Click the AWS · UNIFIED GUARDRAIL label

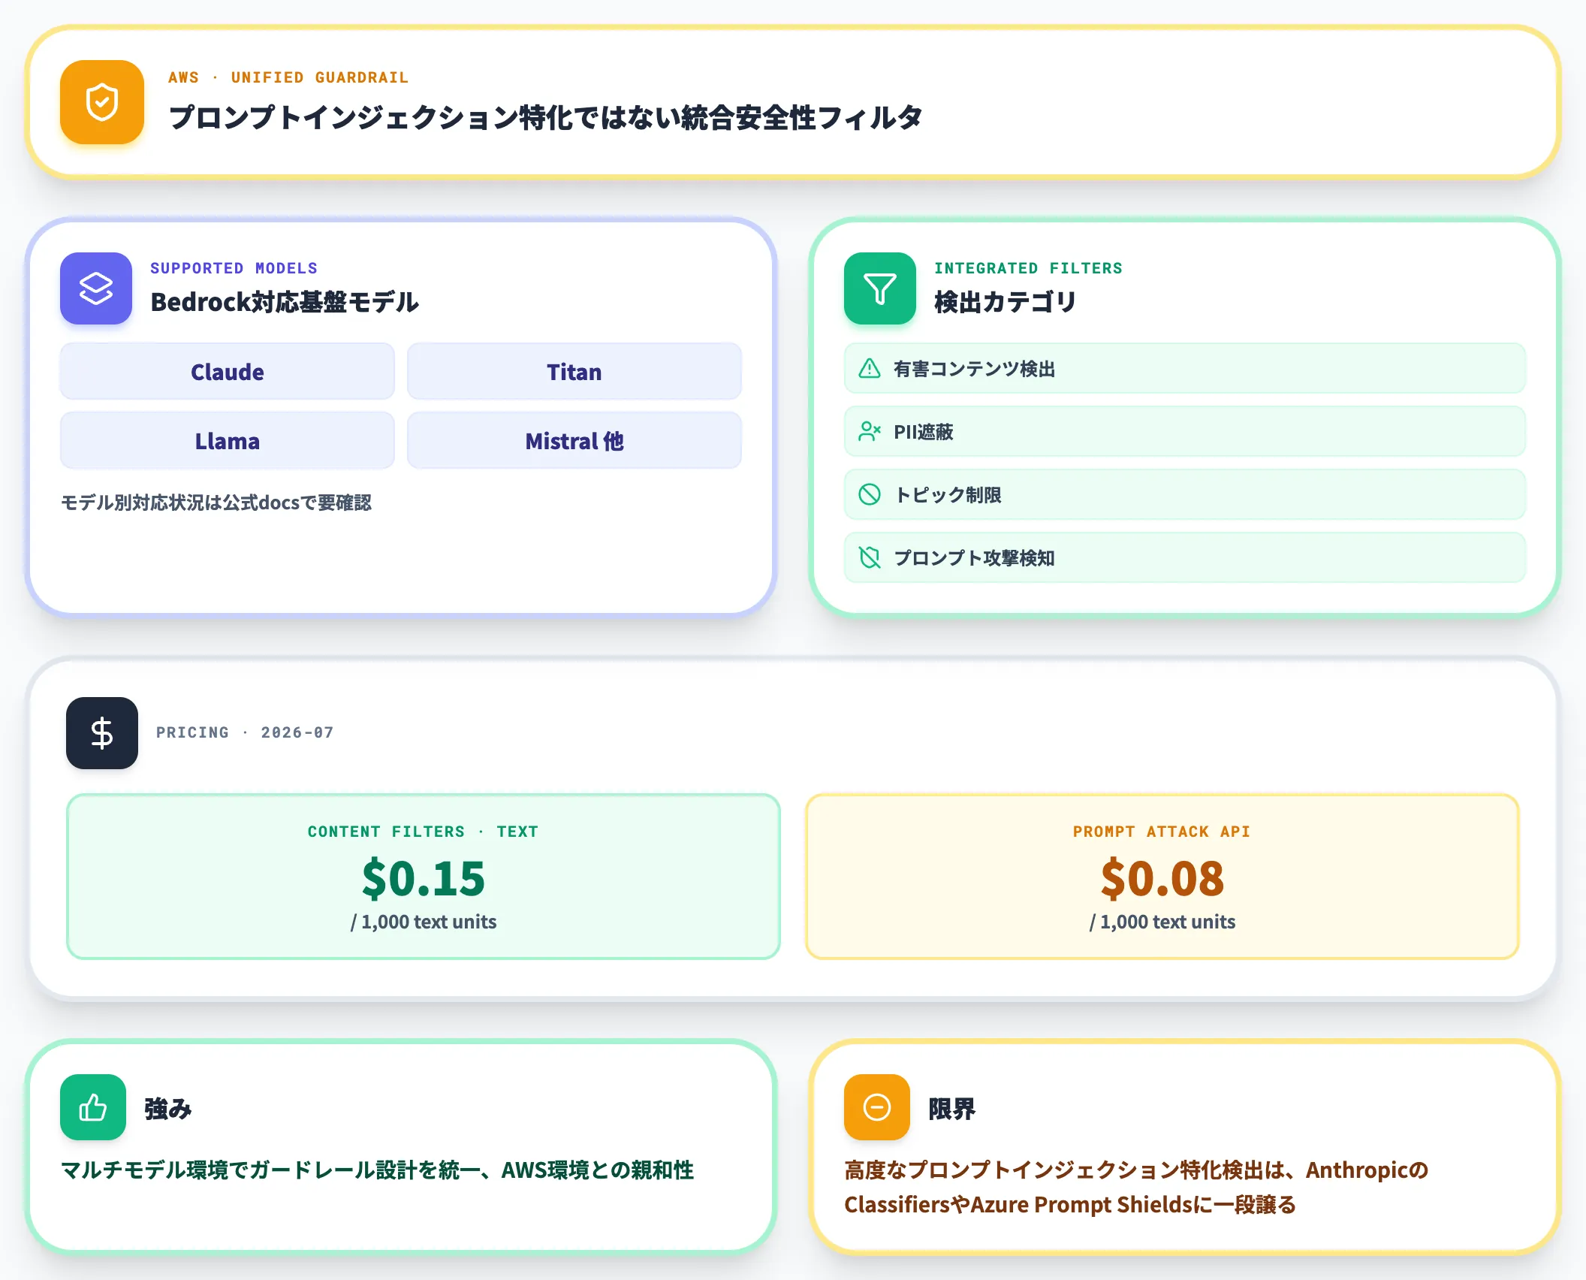click(x=288, y=77)
